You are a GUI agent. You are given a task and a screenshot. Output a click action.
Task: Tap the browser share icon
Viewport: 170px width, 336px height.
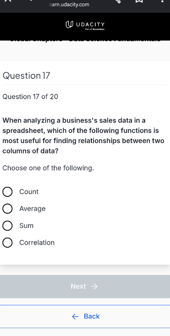click(118, 1)
